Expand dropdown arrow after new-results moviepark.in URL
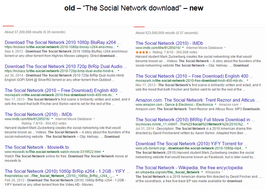This screenshot has height=193, width=267. tap(247, 80)
